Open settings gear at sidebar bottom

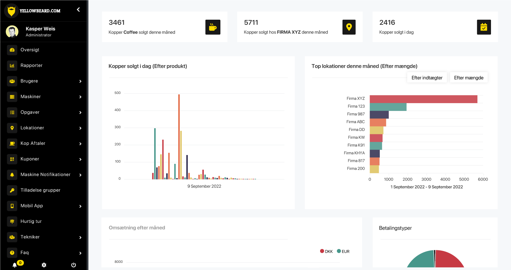tap(44, 265)
